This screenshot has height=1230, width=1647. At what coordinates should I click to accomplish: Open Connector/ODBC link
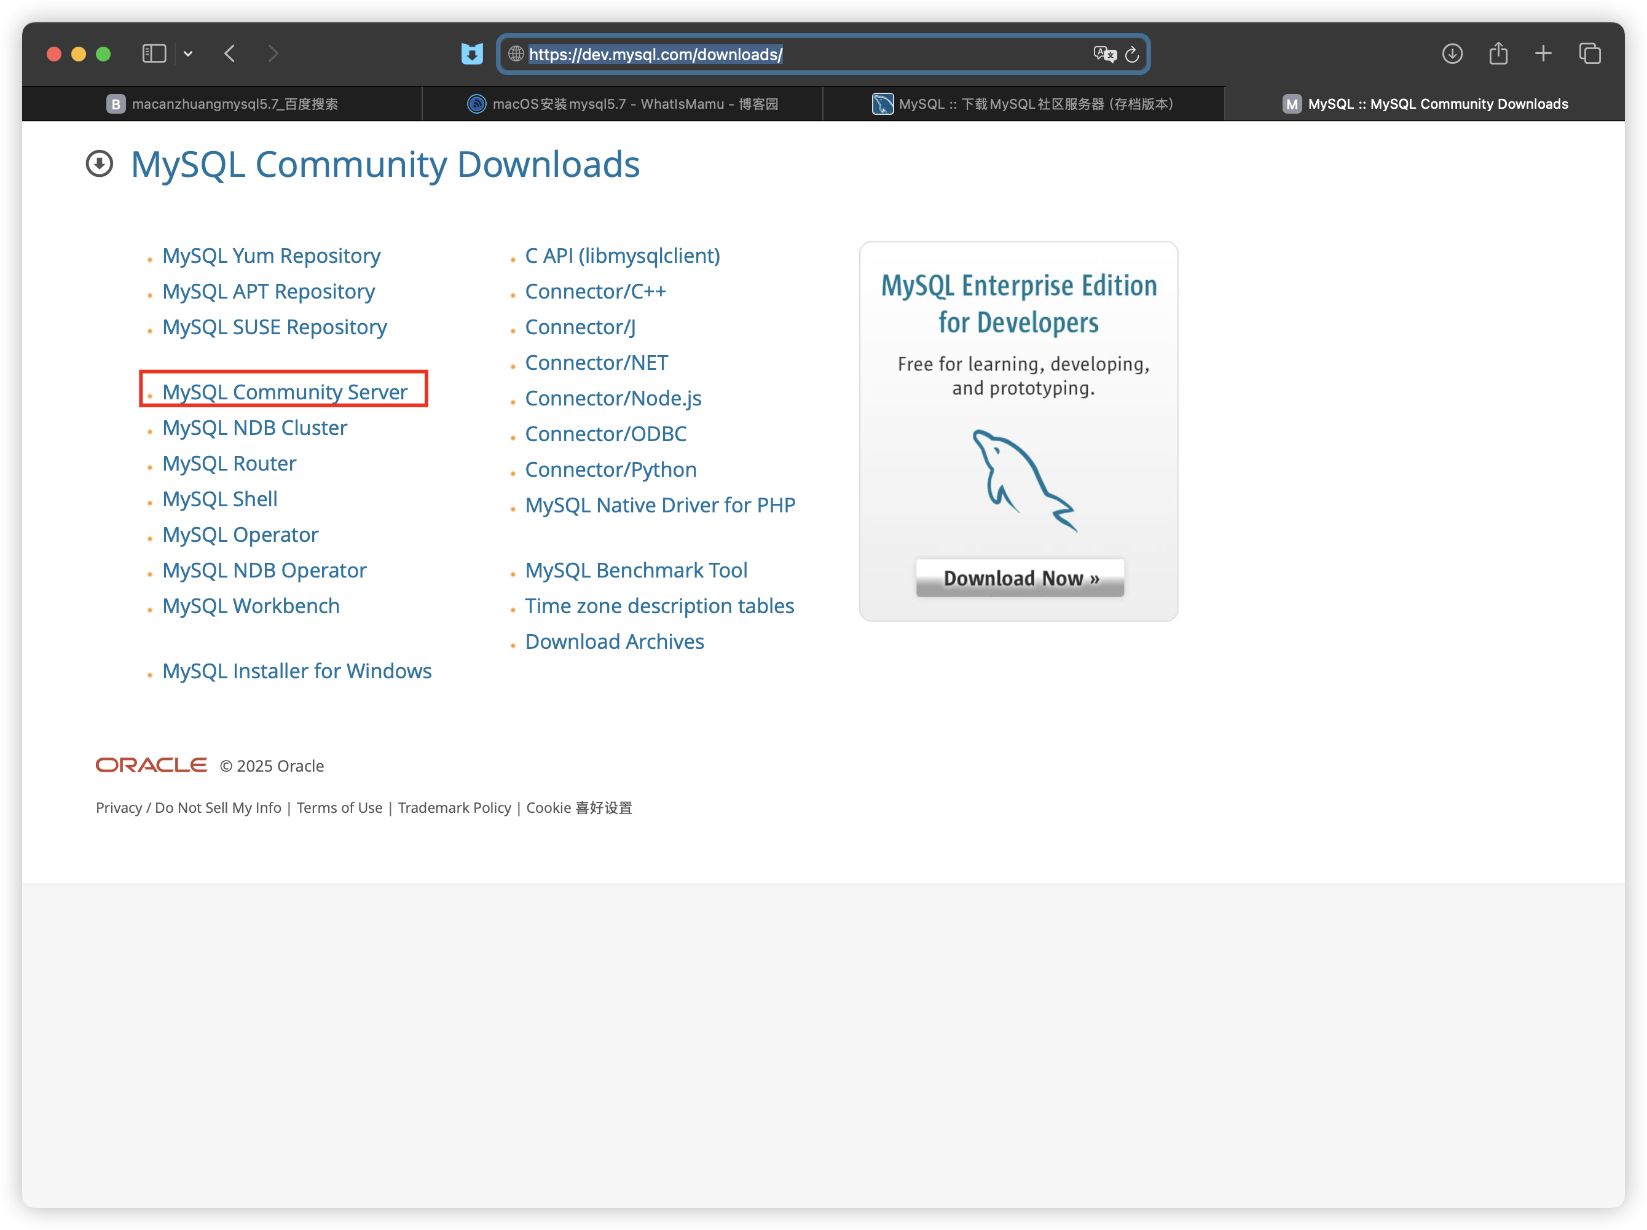coord(605,434)
